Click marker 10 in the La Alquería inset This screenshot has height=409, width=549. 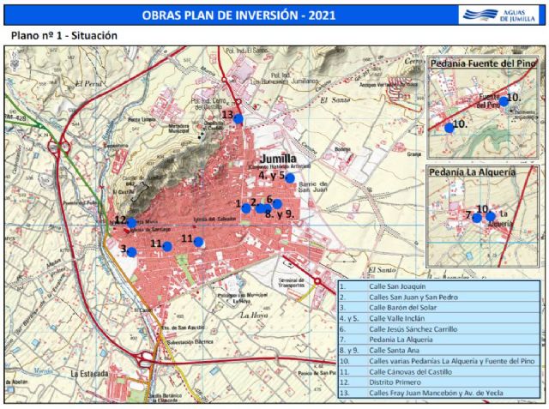click(x=491, y=216)
